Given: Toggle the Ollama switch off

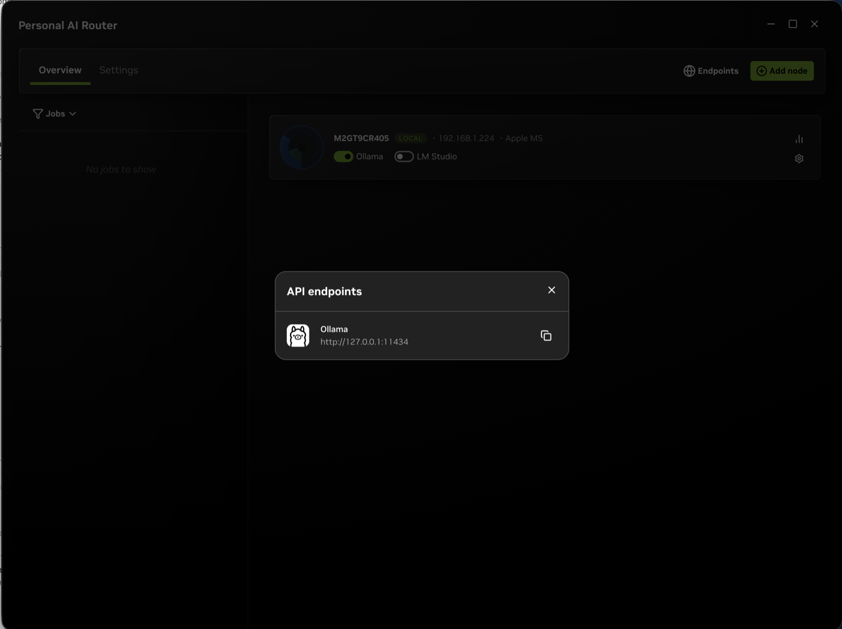Looking at the screenshot, I should click(x=343, y=156).
